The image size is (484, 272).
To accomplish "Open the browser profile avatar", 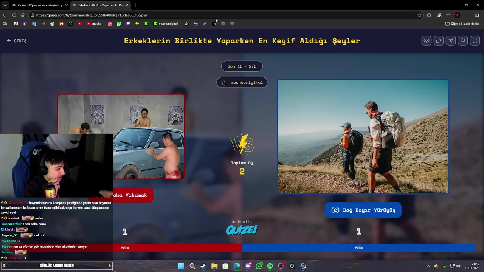I will click(457, 15).
